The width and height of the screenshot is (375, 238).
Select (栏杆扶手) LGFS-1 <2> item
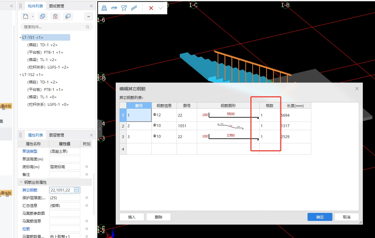click(x=48, y=67)
